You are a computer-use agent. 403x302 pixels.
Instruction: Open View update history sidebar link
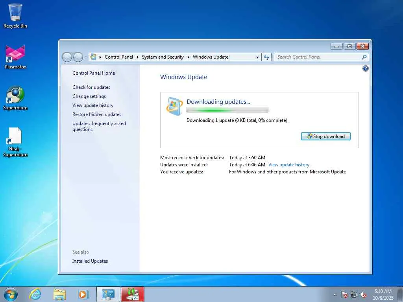pyautogui.click(x=93, y=105)
